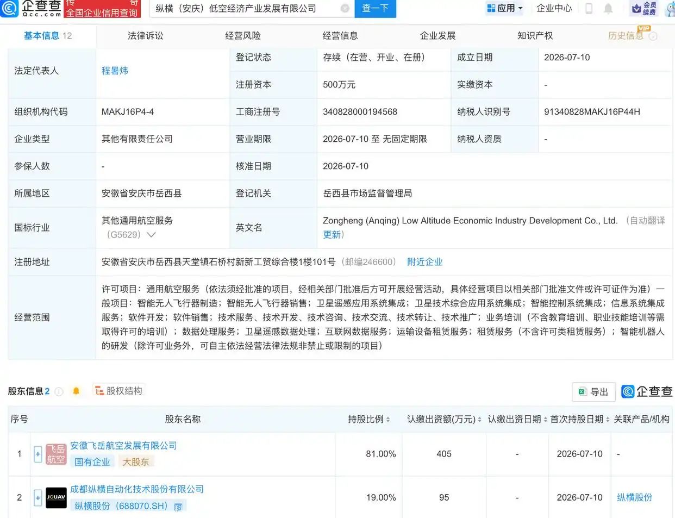Clear the search field with the X icon
This screenshot has width=675, height=518.
click(345, 8)
